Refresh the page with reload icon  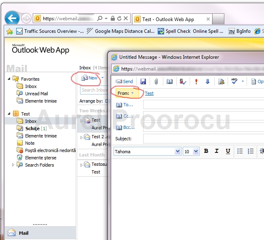(x=119, y=18)
